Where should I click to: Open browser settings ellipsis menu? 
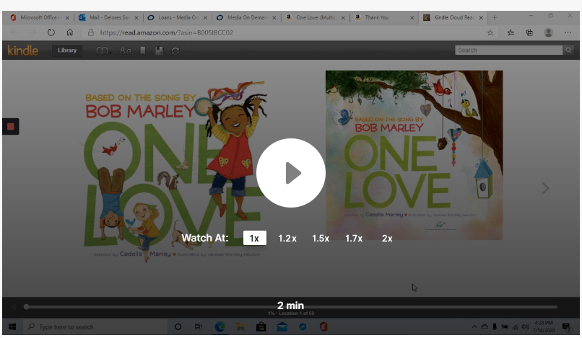coord(568,32)
